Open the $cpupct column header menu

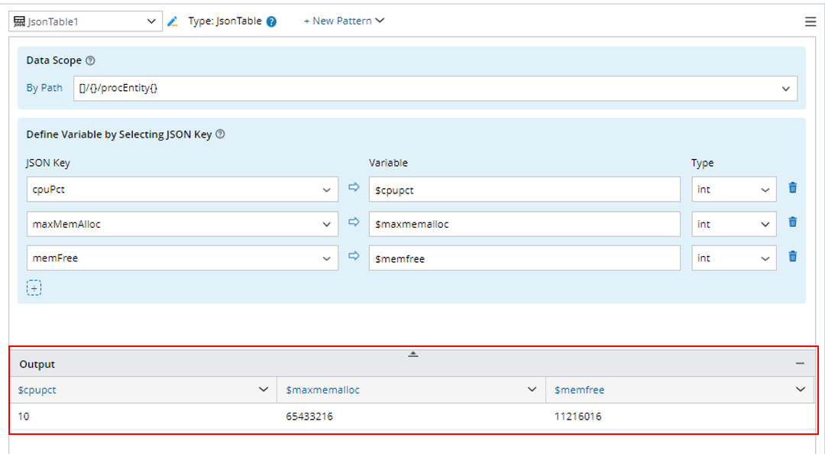264,390
